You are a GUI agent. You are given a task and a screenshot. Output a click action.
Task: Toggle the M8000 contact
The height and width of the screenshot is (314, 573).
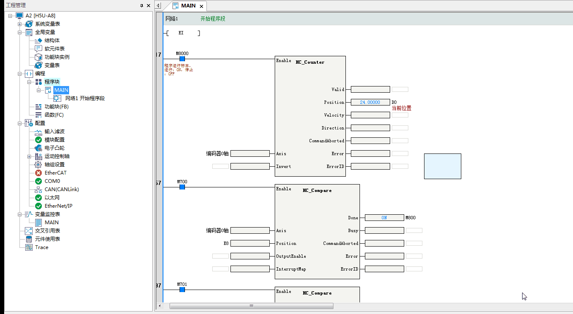pos(182,59)
